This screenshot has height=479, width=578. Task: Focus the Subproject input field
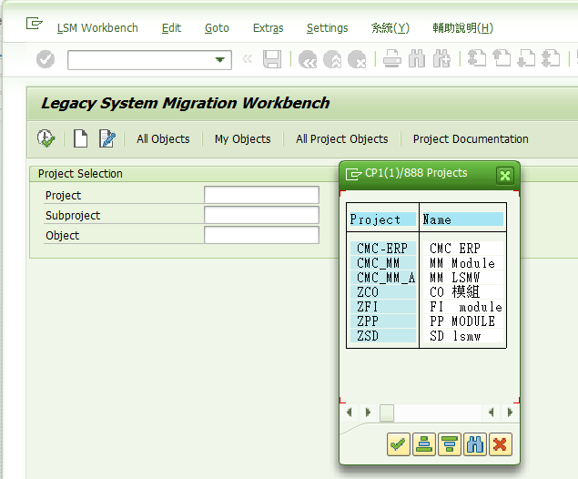pos(261,215)
